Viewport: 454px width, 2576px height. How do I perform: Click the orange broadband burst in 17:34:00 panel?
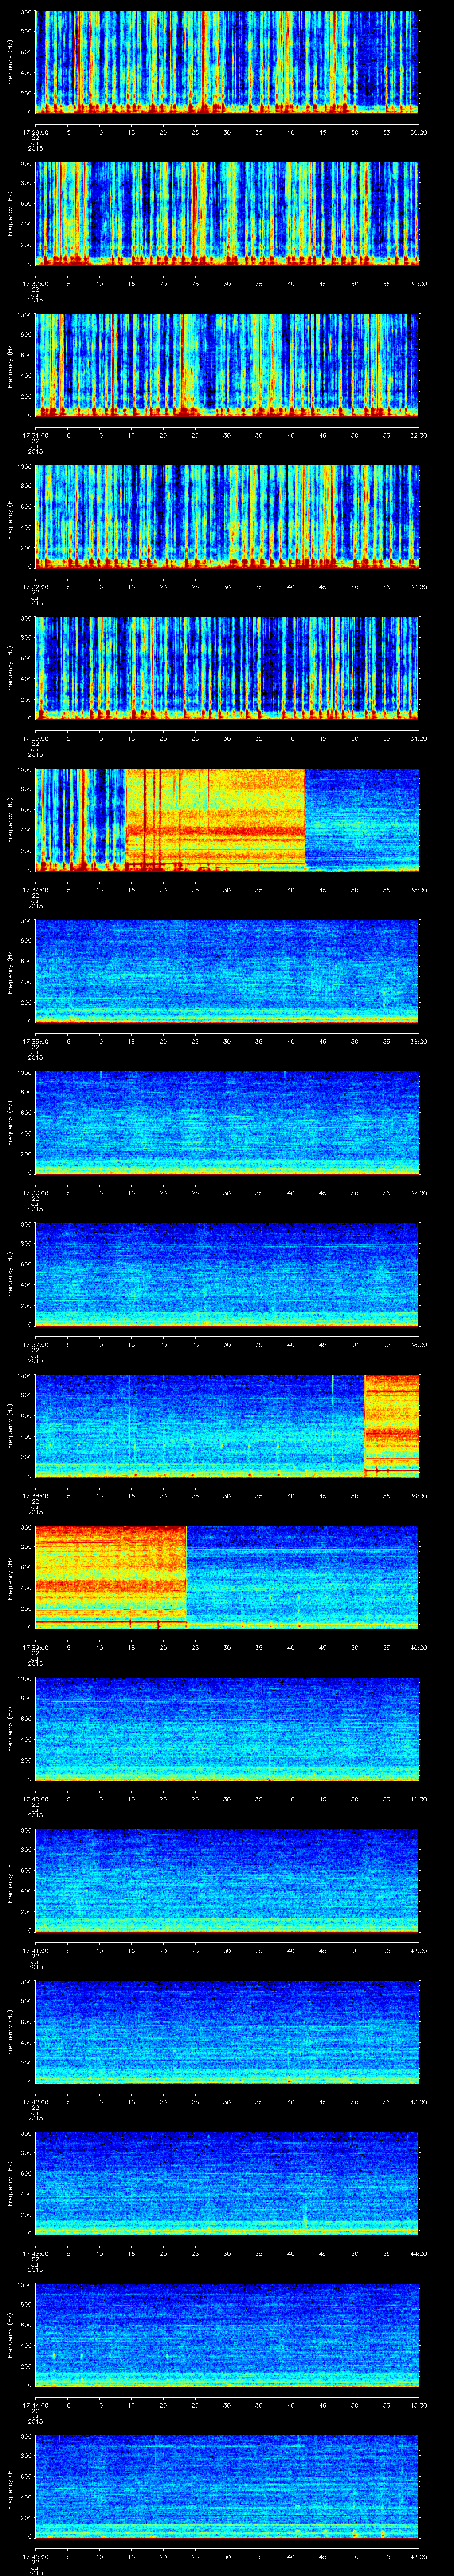(x=215, y=819)
